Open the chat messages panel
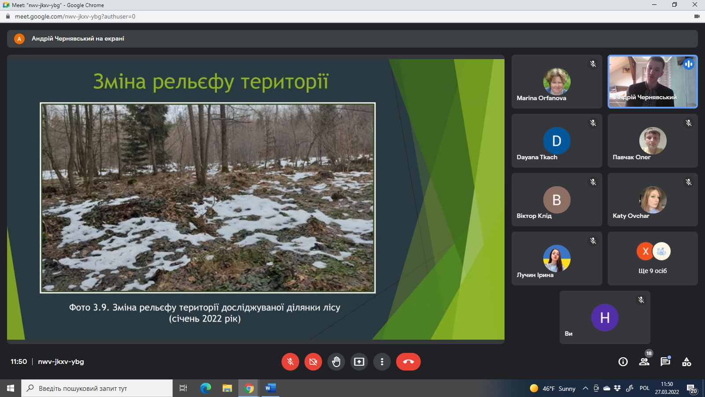This screenshot has height=397, width=705. 665,362
